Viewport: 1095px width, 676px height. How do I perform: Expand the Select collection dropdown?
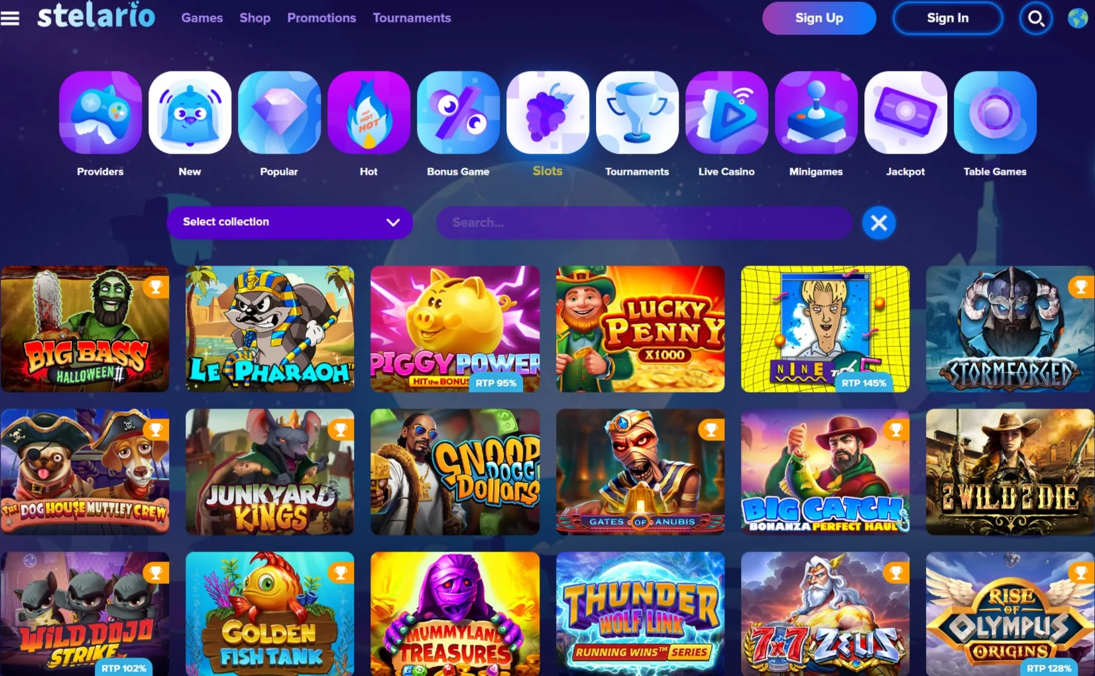pyautogui.click(x=290, y=222)
